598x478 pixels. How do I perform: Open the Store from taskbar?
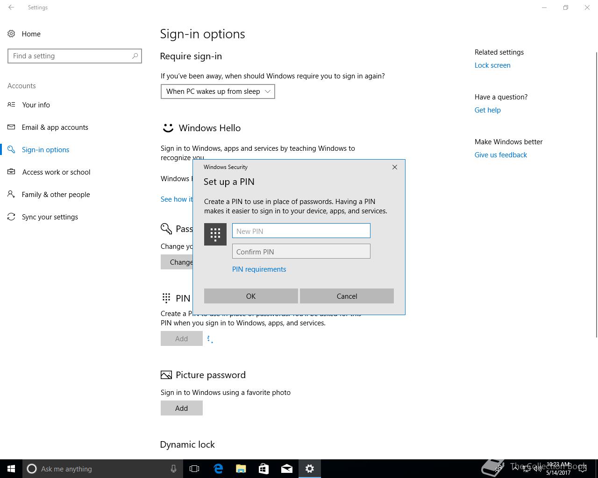(264, 469)
